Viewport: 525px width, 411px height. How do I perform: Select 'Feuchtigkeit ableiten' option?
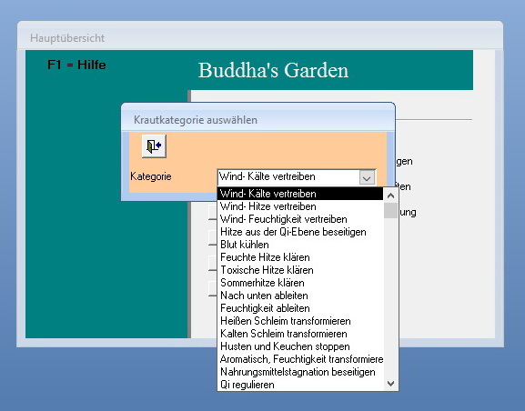(300, 308)
